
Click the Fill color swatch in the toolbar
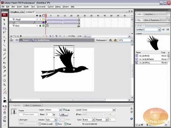5,101
